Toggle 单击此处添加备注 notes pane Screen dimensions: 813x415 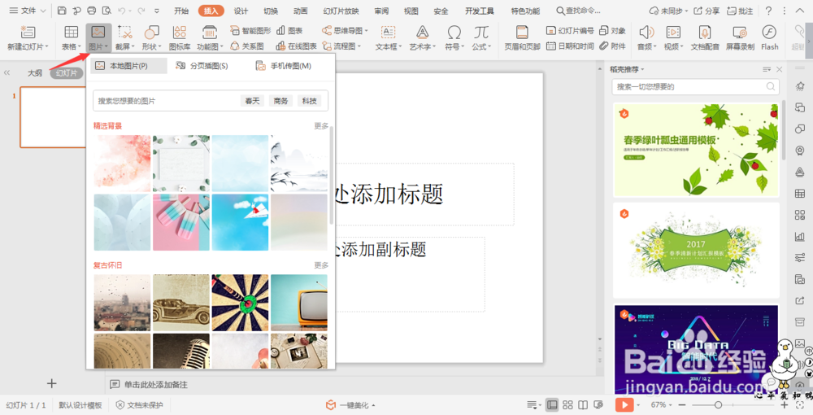click(x=150, y=384)
